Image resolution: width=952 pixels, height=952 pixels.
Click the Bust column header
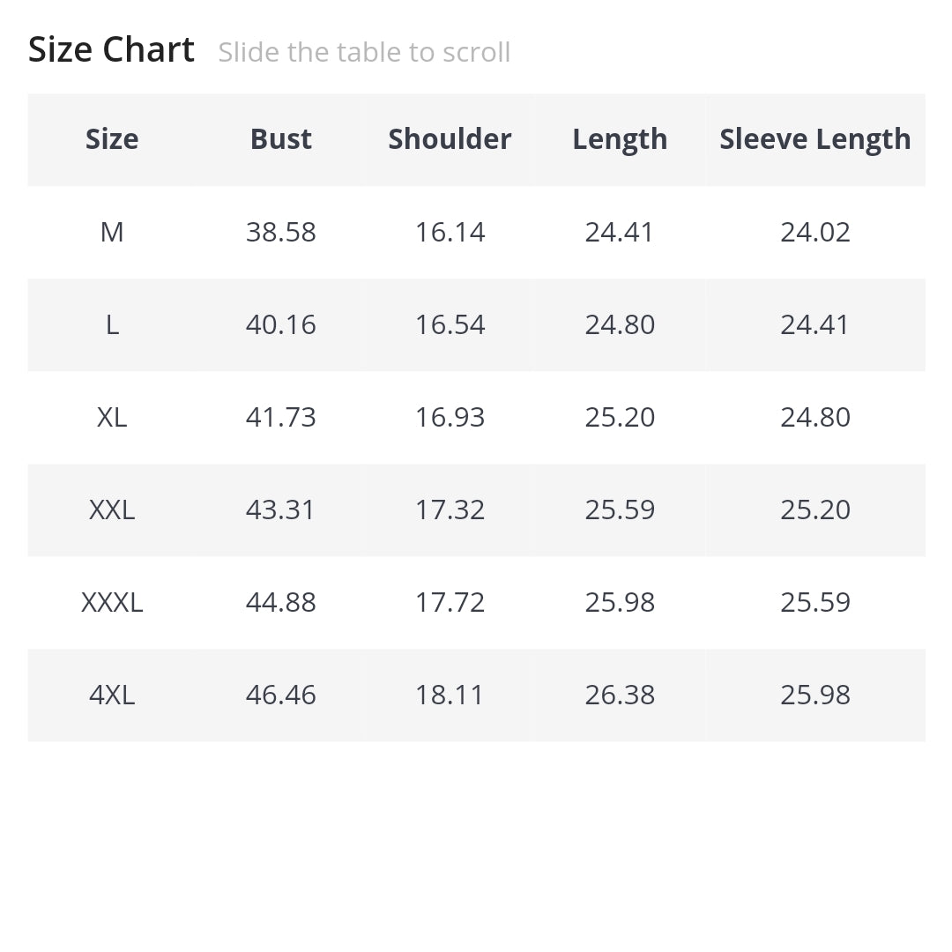pyautogui.click(x=281, y=139)
